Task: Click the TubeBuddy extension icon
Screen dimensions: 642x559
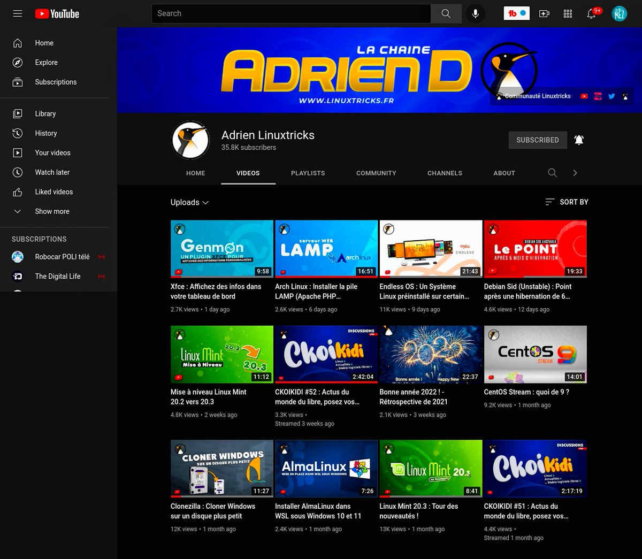Action: (x=517, y=13)
